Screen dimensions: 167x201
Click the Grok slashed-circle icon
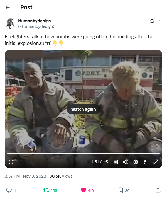152,21
